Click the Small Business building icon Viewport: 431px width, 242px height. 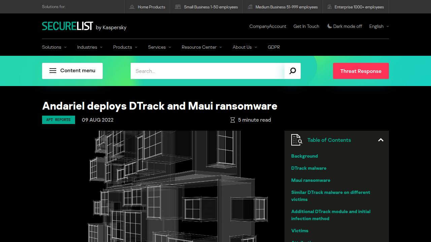(178, 7)
